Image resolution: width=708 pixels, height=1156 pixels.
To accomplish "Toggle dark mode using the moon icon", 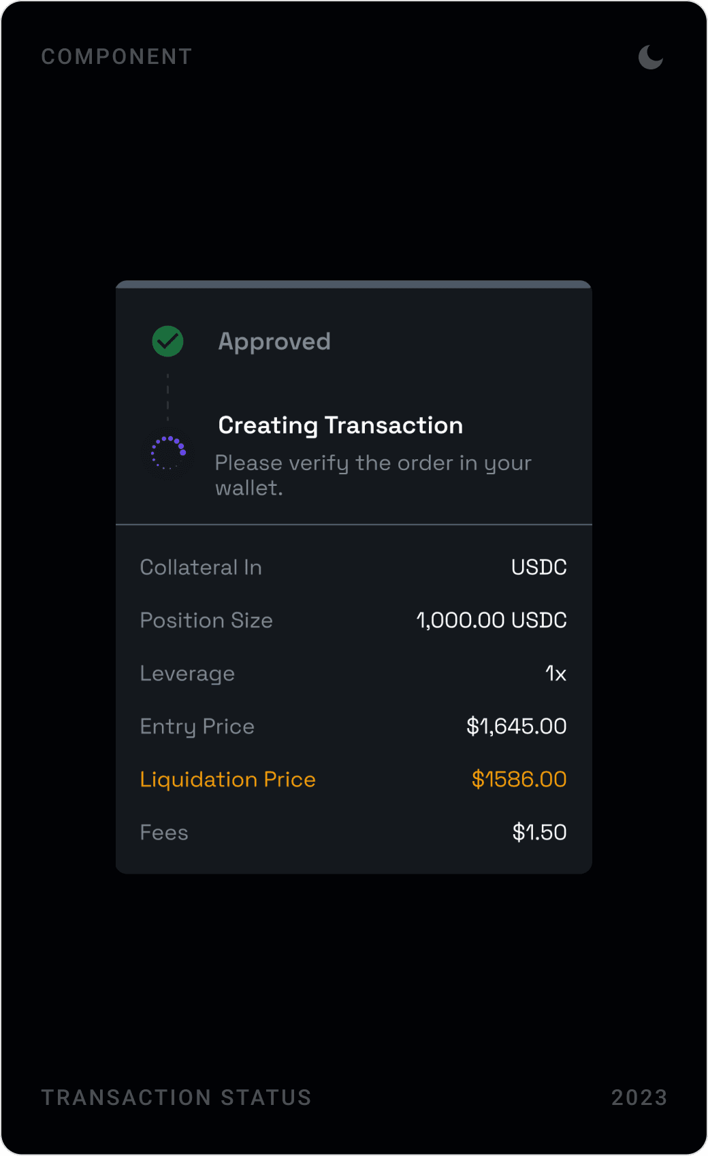I will click(650, 57).
